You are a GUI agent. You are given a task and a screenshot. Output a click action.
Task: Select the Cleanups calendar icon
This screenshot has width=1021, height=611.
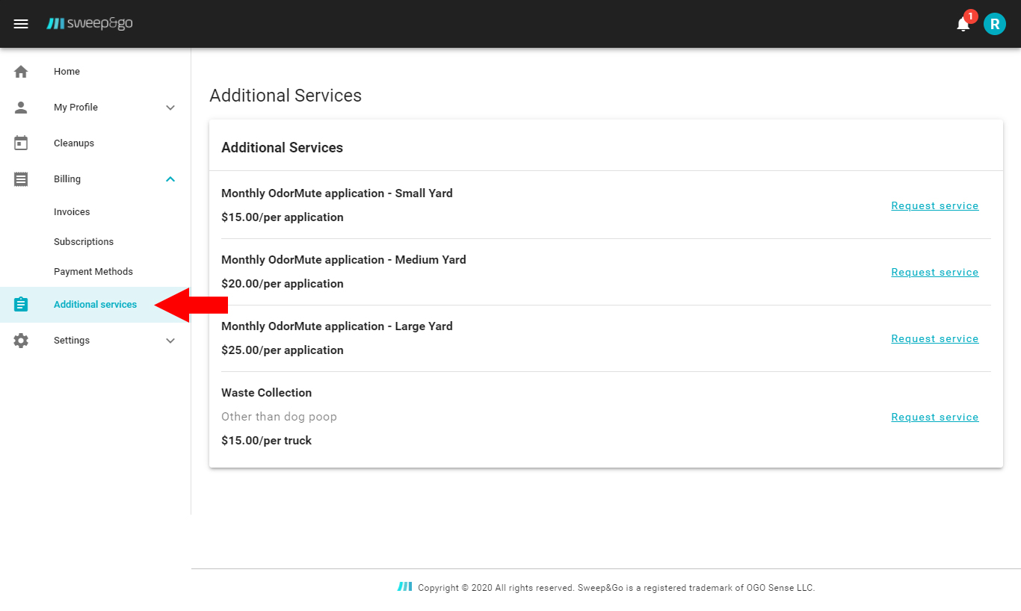[21, 143]
